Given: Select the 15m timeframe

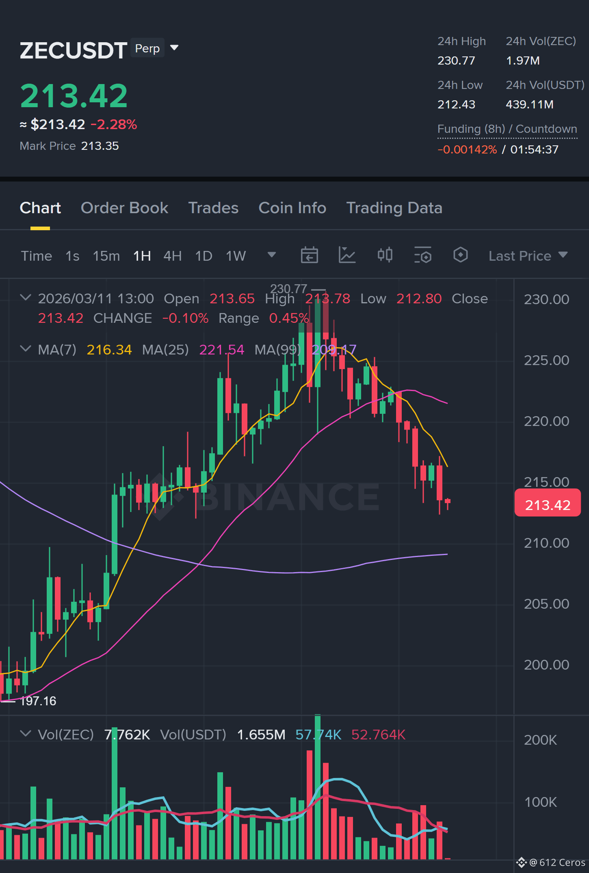Looking at the screenshot, I should (106, 256).
